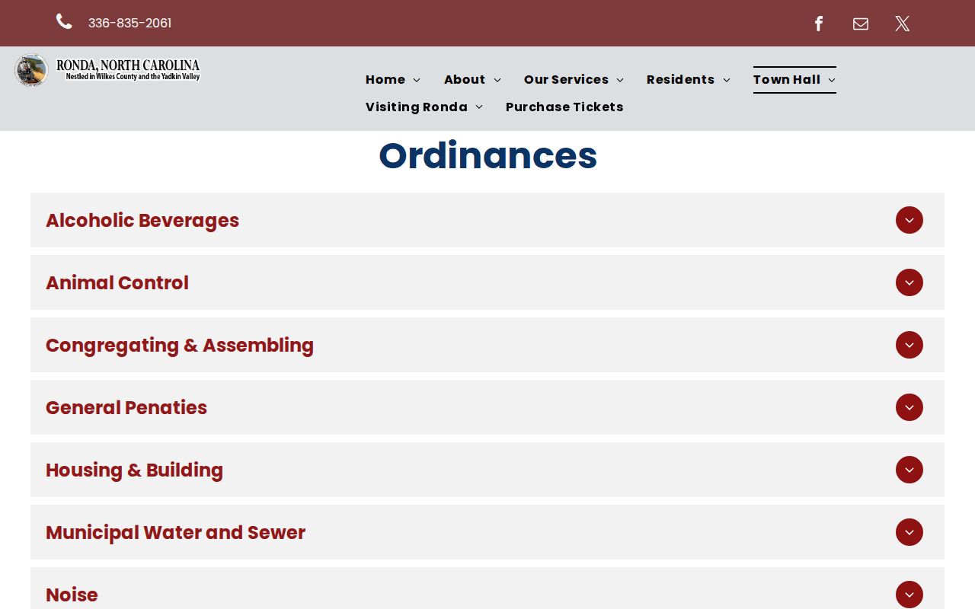Screen dimensions: 975x609
Task: Click the Alcoholic Beverages heading
Action: (142, 220)
